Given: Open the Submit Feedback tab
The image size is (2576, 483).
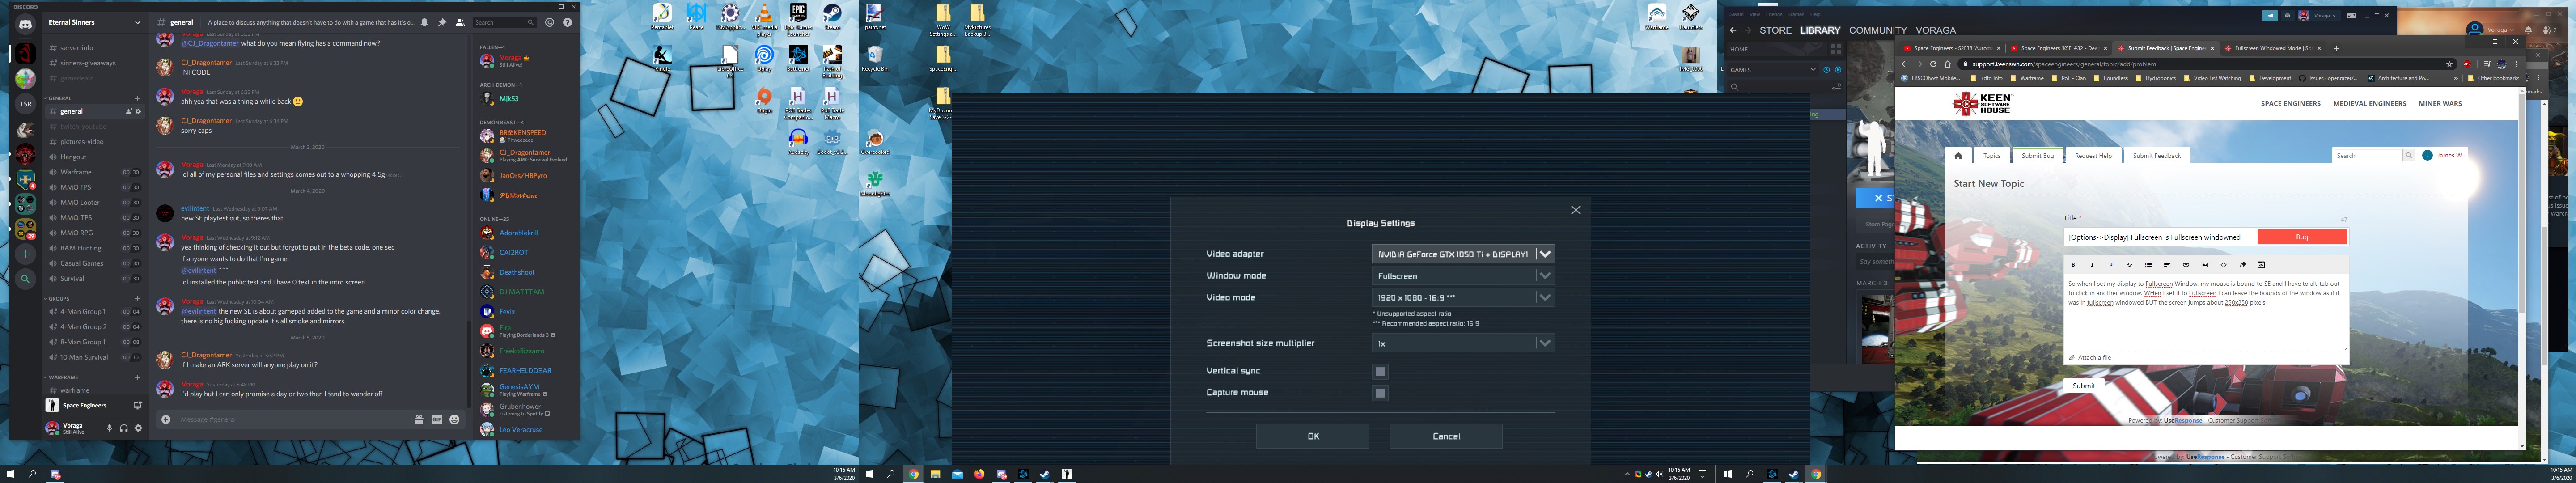Looking at the screenshot, I should [x=2156, y=156].
